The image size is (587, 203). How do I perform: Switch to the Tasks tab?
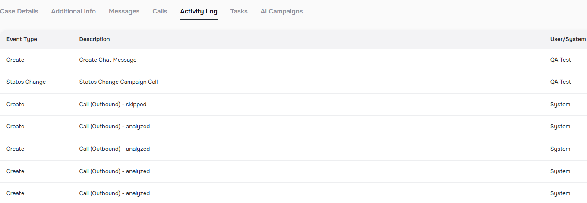pyautogui.click(x=239, y=11)
